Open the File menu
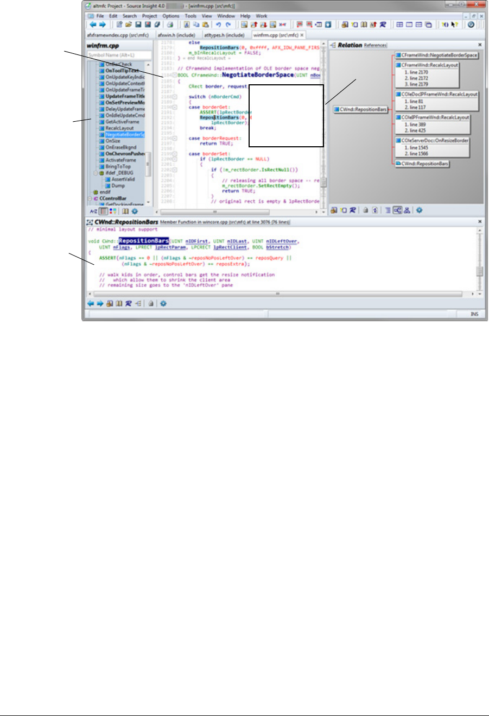This screenshot has width=489, height=716. point(100,16)
